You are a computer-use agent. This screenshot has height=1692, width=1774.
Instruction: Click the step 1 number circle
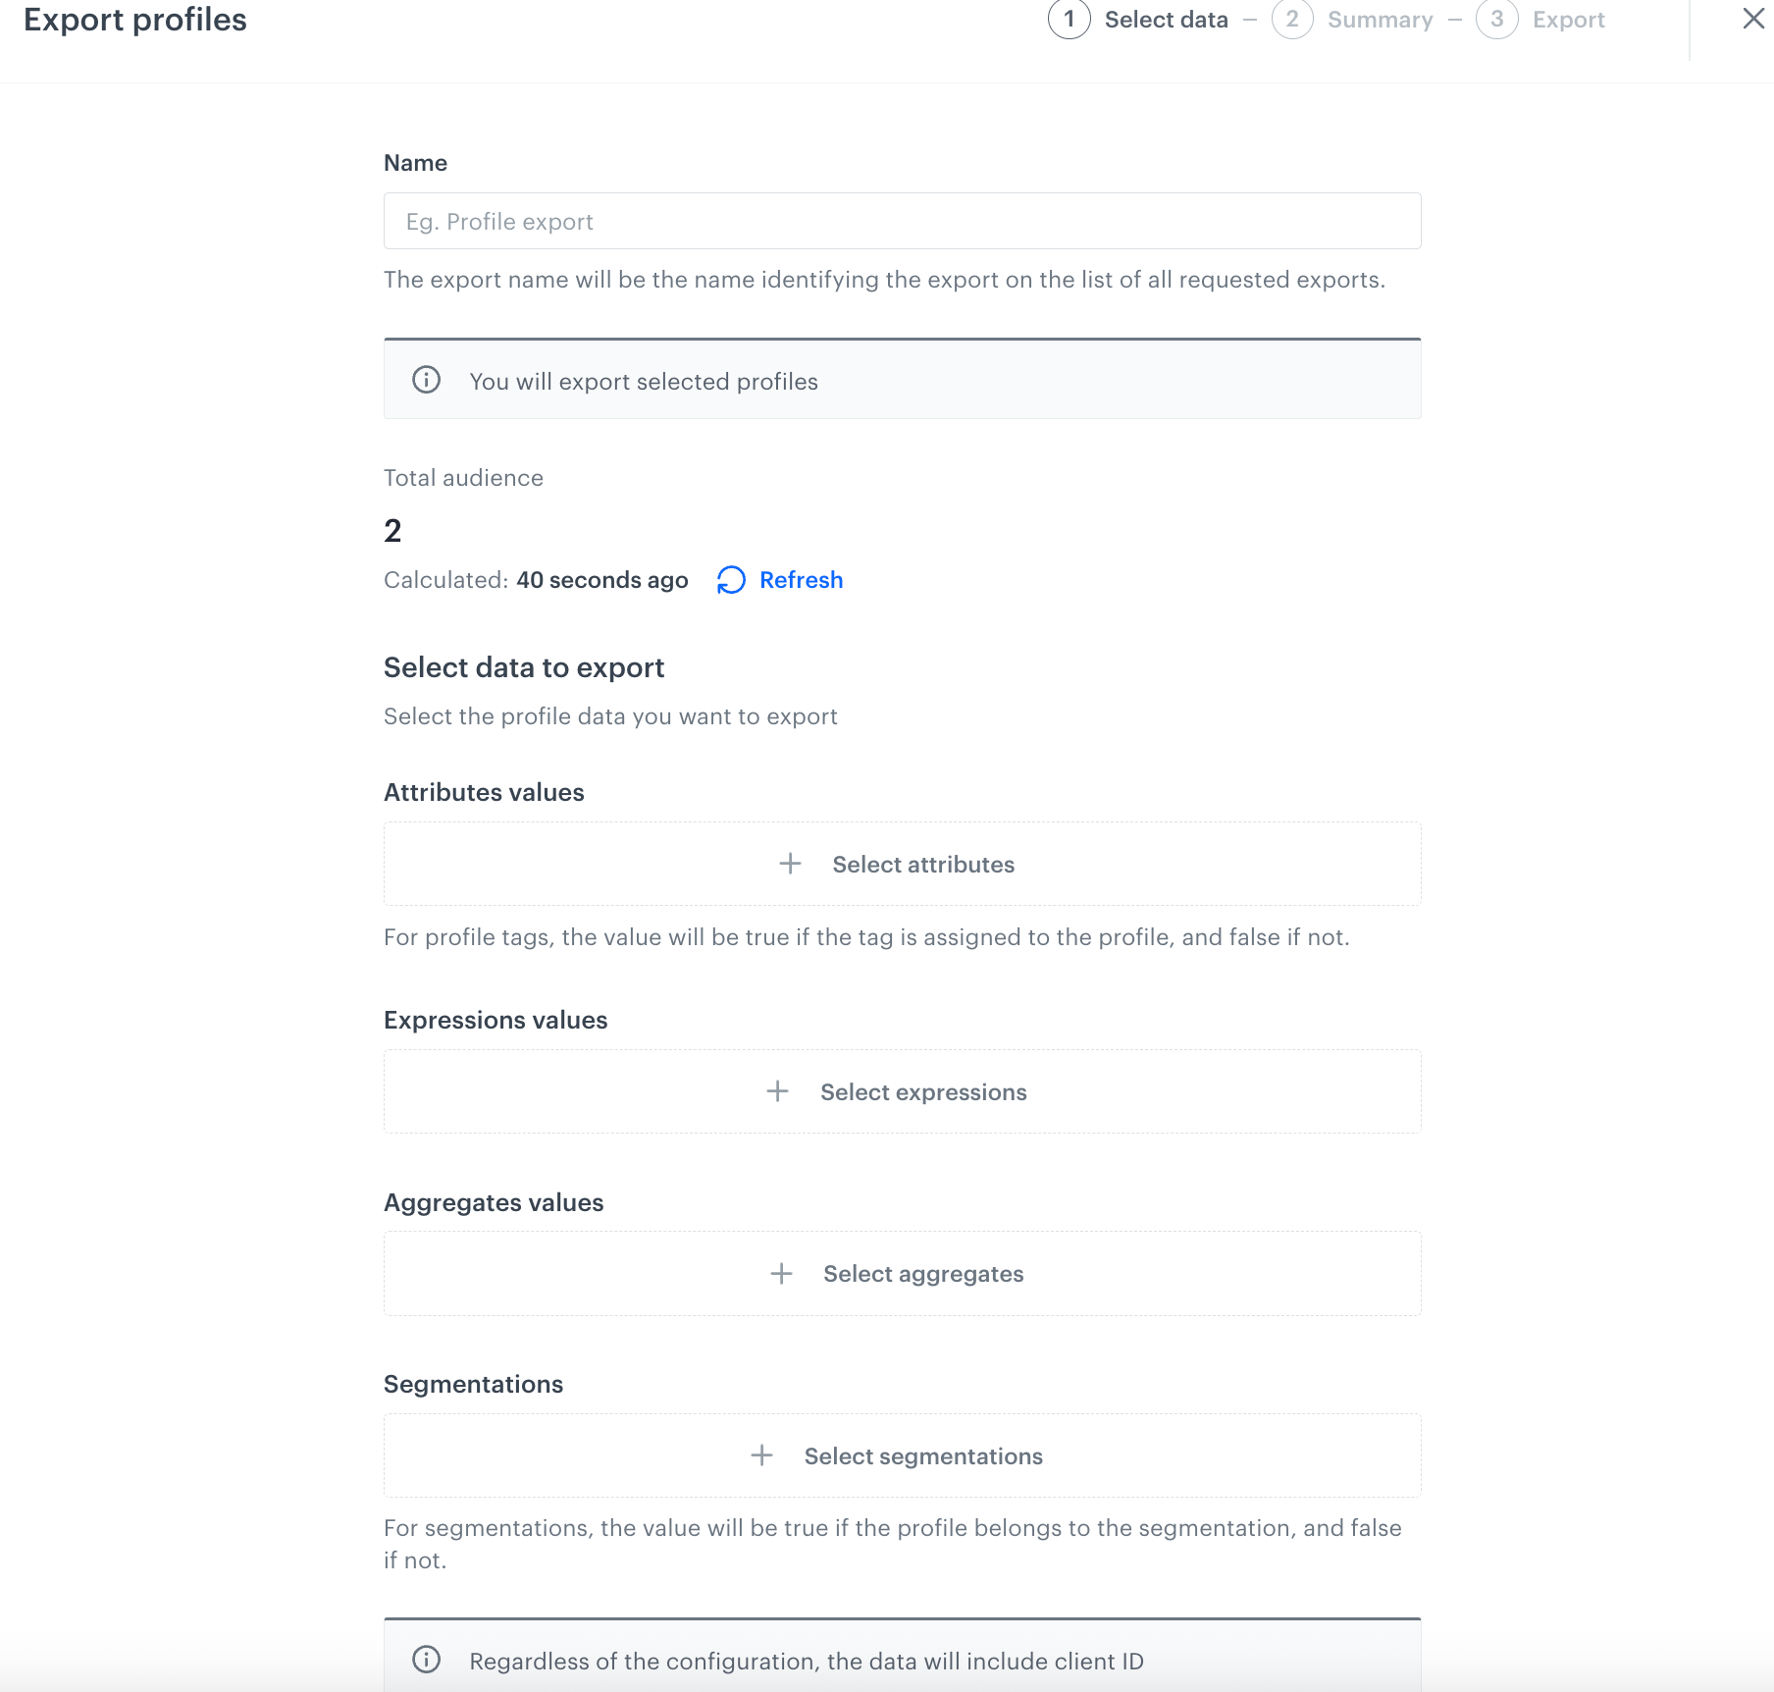tap(1069, 20)
